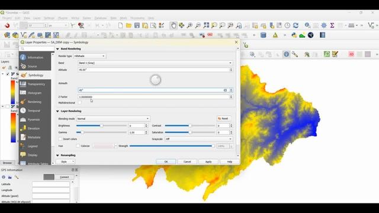
Task: Click the New Shapefile Layer icon
Action: tap(24, 35)
